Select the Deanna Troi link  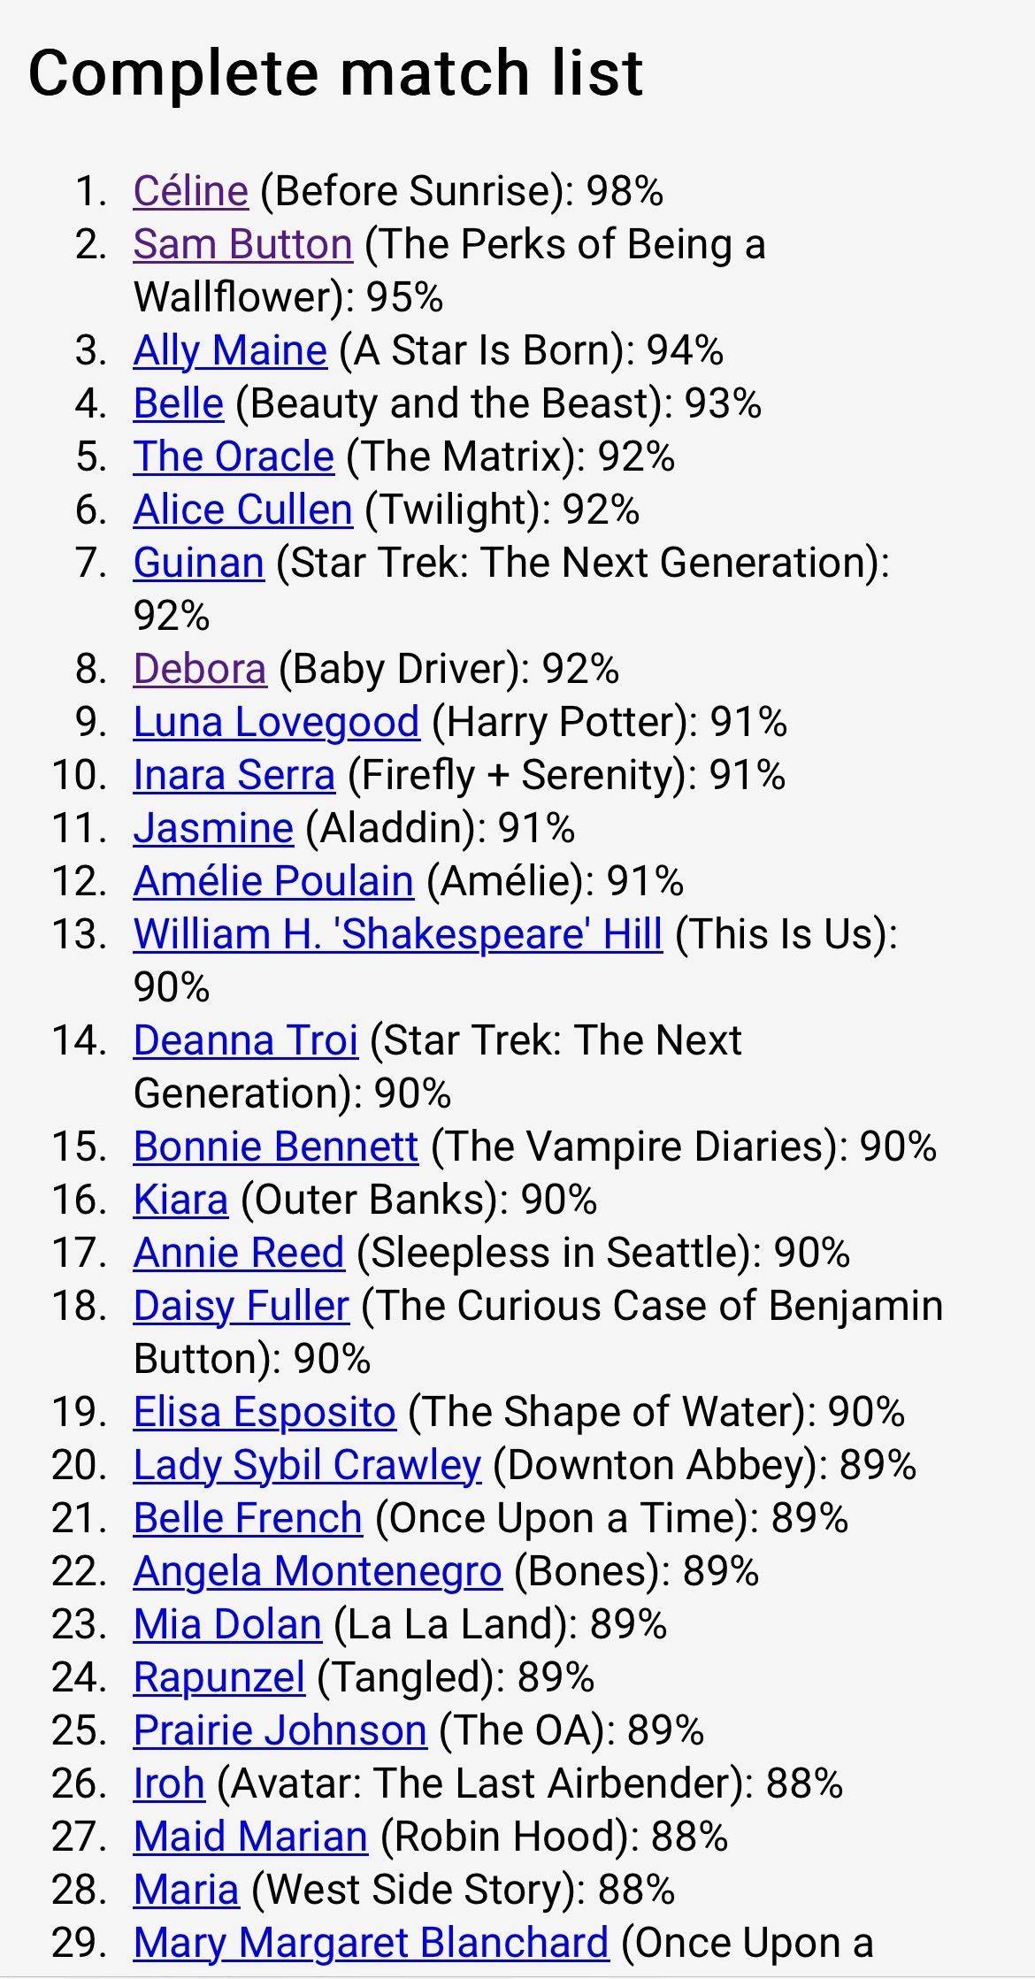pos(246,1040)
